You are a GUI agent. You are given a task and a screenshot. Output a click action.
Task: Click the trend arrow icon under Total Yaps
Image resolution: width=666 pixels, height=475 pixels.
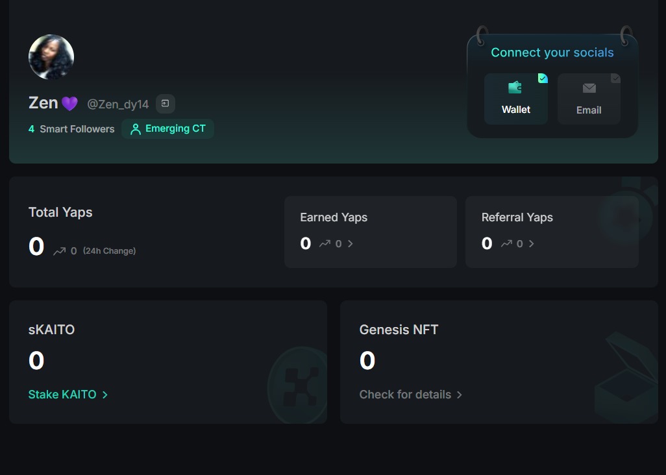point(60,251)
